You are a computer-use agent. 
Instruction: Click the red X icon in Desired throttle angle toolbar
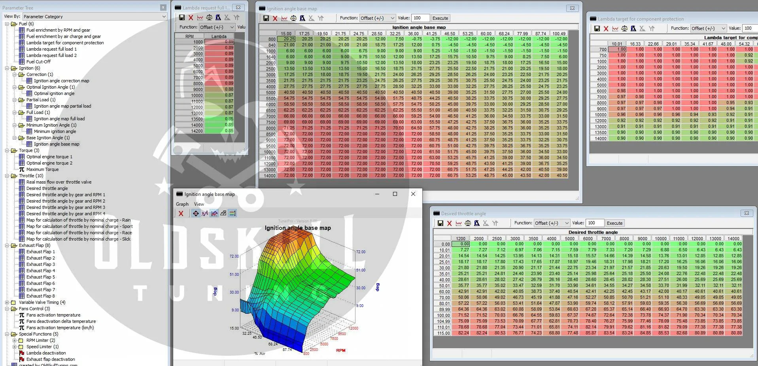[x=449, y=223]
